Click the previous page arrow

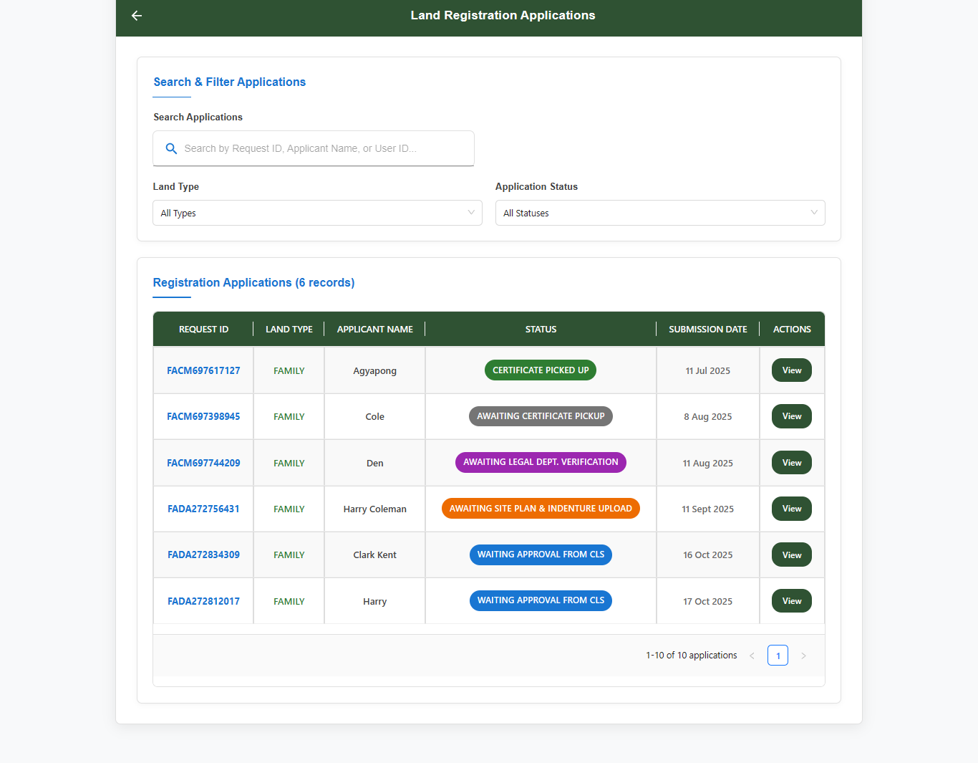(752, 656)
